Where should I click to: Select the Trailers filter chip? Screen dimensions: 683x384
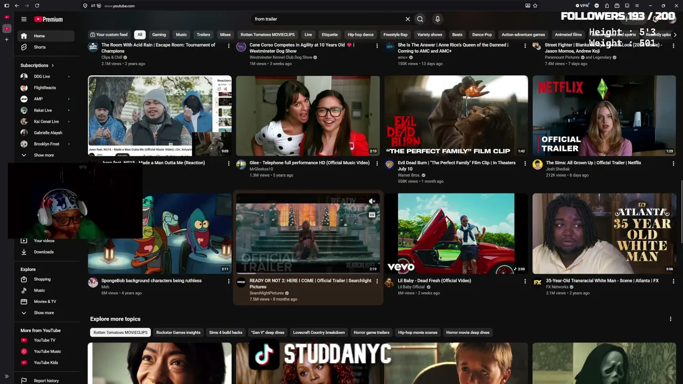(x=203, y=35)
